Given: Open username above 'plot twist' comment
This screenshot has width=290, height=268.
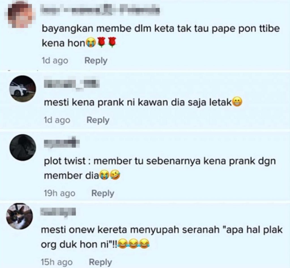Looking at the screenshot, I should [x=62, y=142].
